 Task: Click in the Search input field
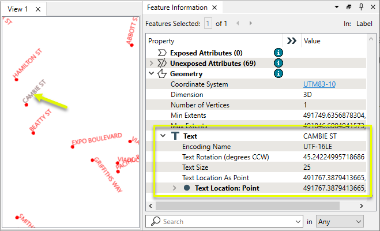pos(225,221)
